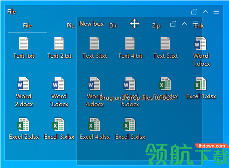Viewport: 229px width, 168px height.
Task: Open the New box hamburger menu
Action: pos(195,24)
